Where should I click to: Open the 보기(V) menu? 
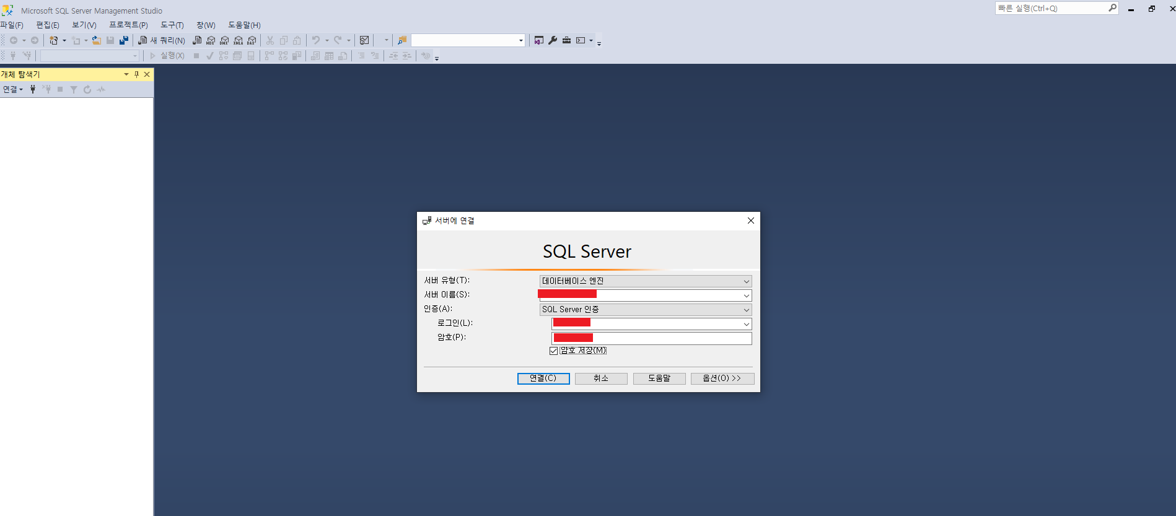coord(84,25)
